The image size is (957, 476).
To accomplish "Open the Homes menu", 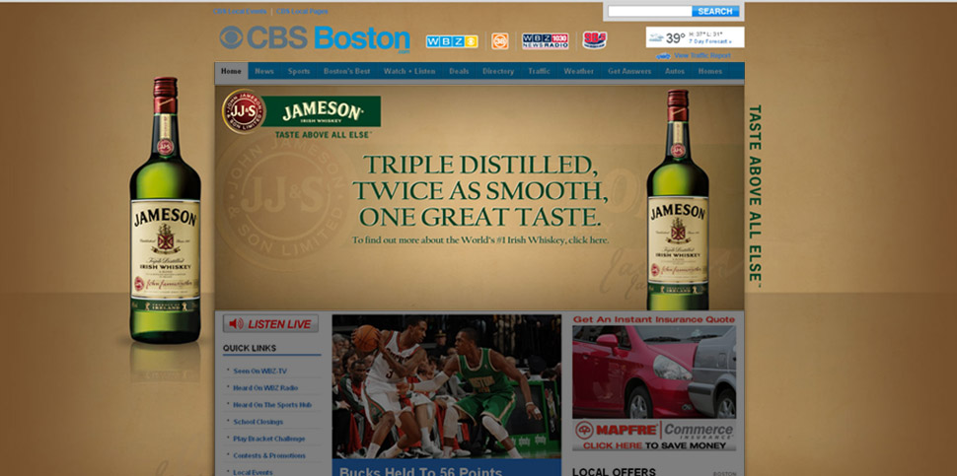I will point(709,71).
